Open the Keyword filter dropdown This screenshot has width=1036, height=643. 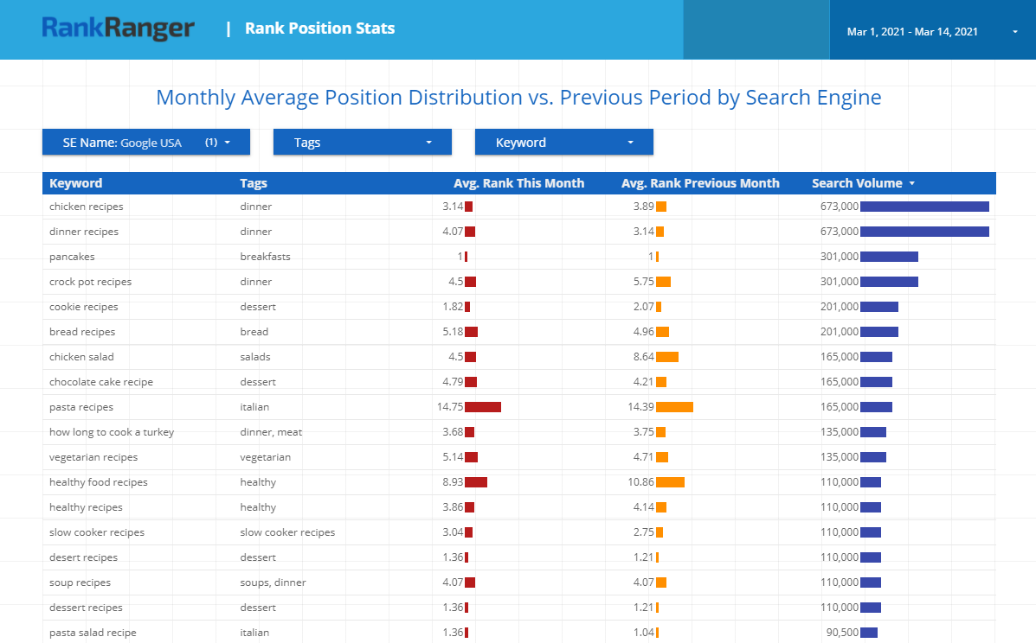point(563,143)
